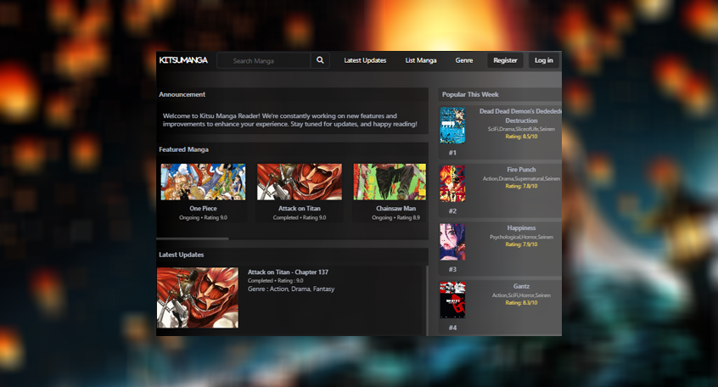This screenshot has height=387, width=718.
Task: Click the Attack on Titan latest update thumbnail
Action: pos(198,298)
